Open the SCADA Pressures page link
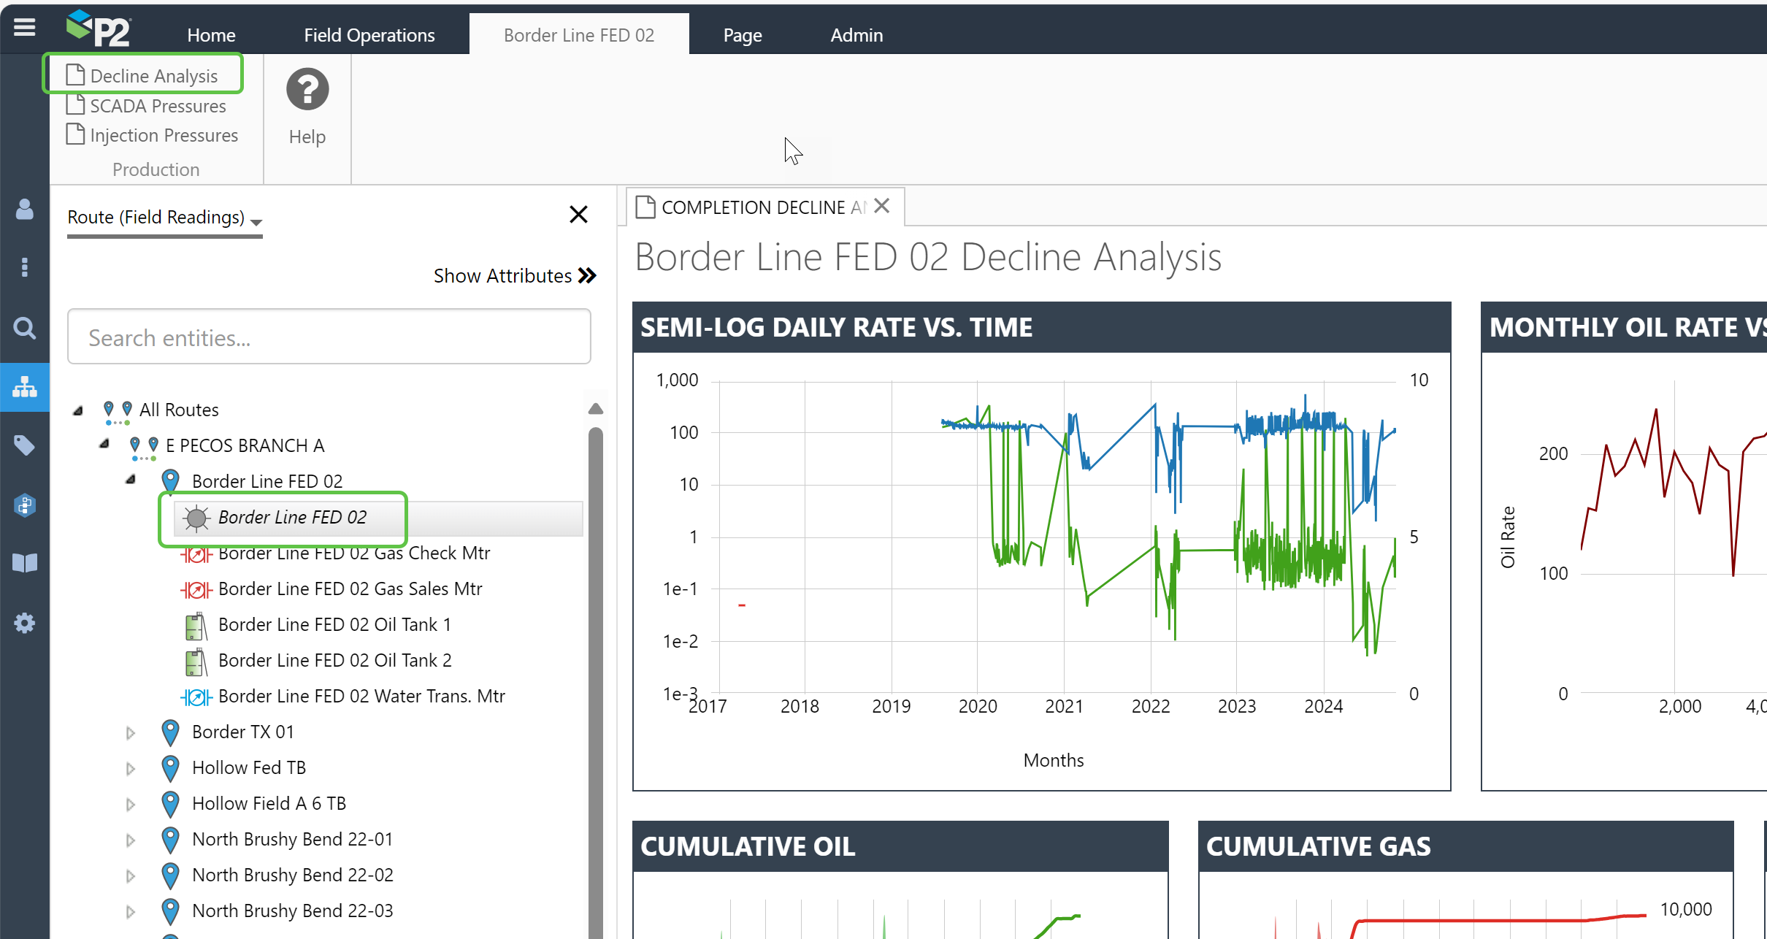Viewport: 1767px width, 939px height. click(x=158, y=106)
